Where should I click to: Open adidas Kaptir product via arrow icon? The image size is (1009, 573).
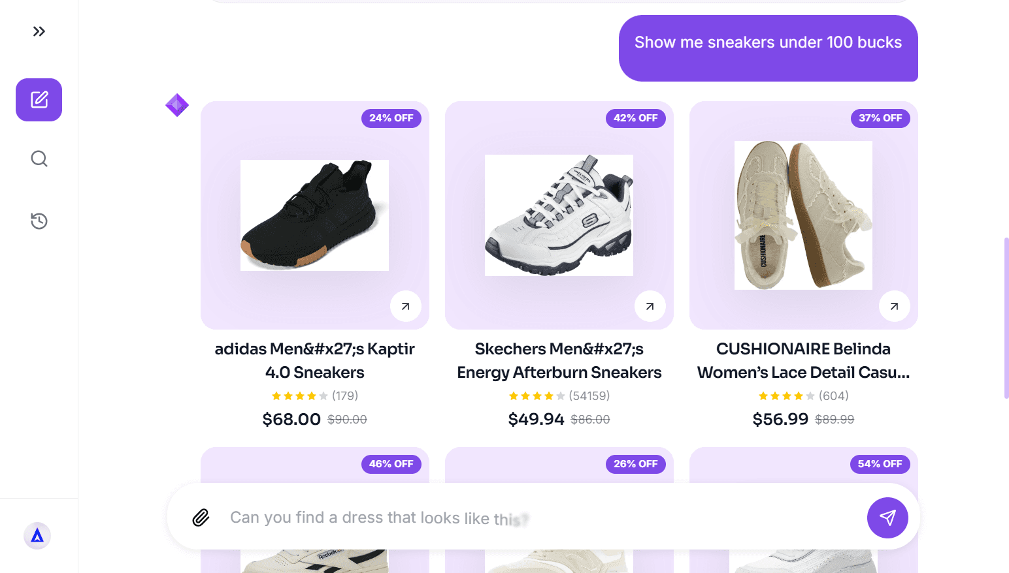[x=406, y=306]
